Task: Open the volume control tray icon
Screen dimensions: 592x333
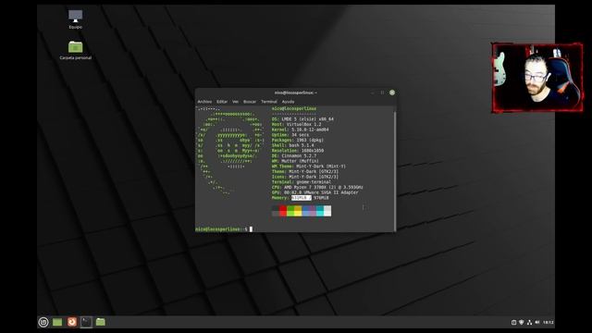Action: 537,323
